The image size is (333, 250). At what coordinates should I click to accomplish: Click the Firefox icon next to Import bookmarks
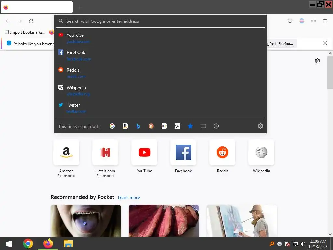(x=51, y=32)
